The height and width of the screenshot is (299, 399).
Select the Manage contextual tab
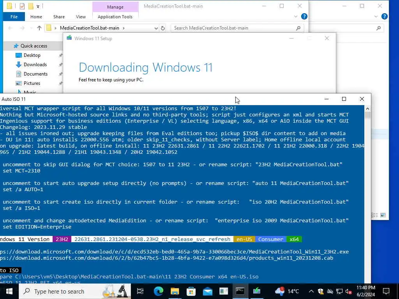click(115, 7)
